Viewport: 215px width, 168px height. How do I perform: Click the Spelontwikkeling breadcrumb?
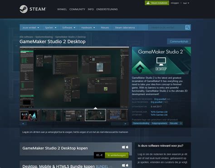(44, 37)
